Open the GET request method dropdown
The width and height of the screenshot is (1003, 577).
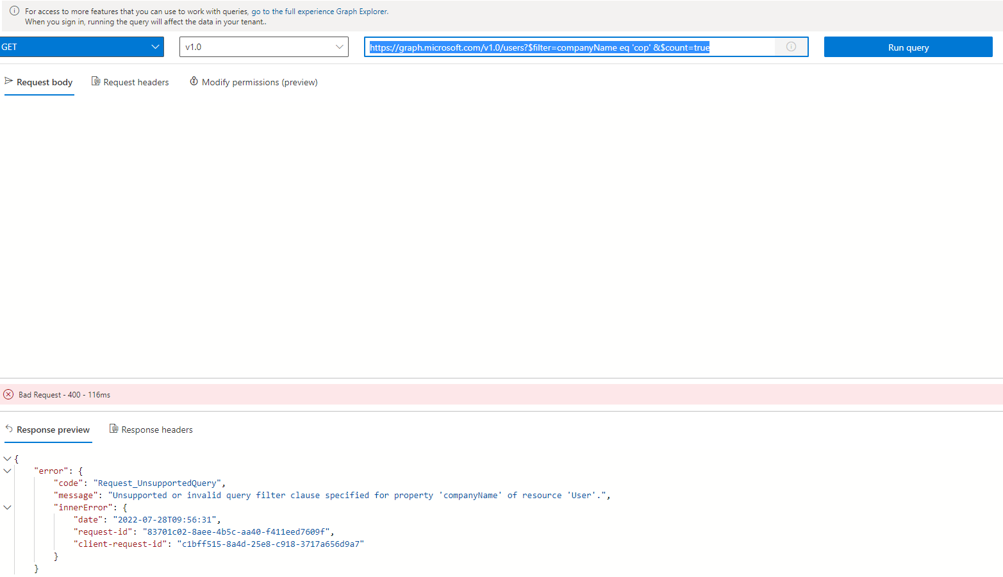(x=154, y=46)
